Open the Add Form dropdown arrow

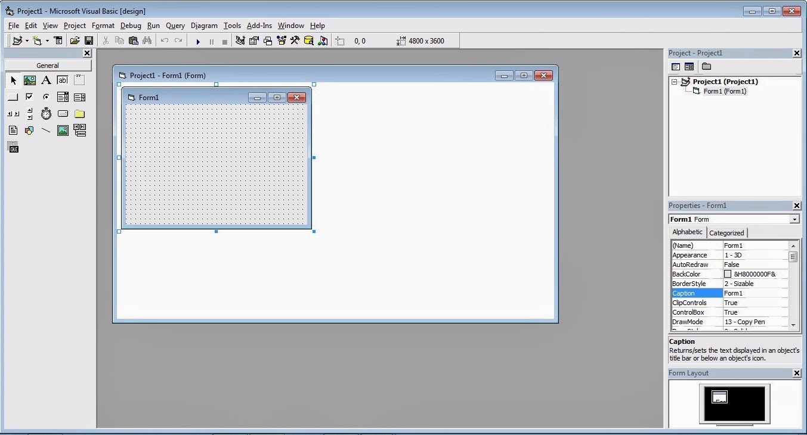[47, 41]
